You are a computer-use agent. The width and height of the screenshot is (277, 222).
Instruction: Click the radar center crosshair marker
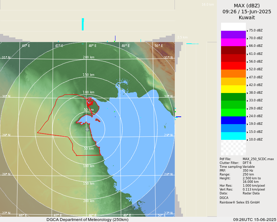87,129
